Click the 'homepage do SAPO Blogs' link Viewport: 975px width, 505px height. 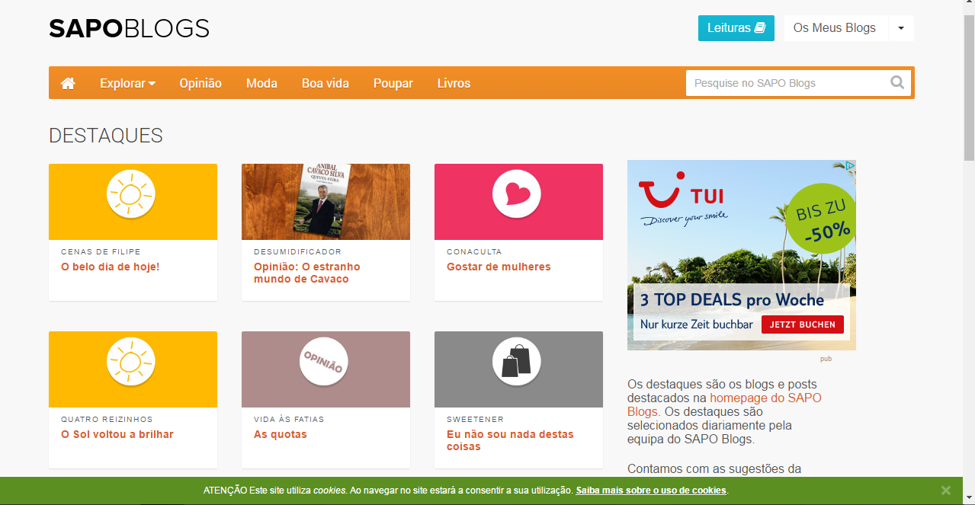tap(765, 398)
